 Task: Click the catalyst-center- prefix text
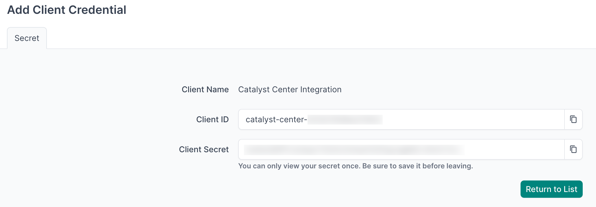point(276,120)
